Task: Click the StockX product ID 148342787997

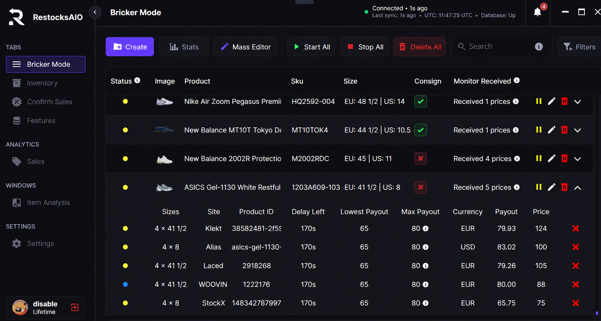Action: click(x=256, y=303)
